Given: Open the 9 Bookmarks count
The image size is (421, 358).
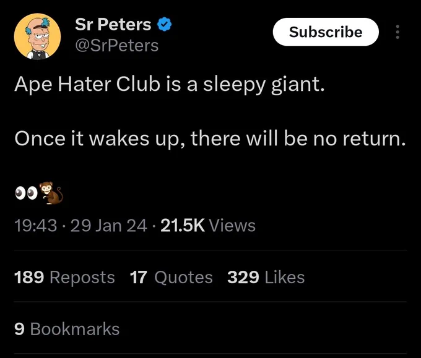Looking at the screenshot, I should (67, 329).
